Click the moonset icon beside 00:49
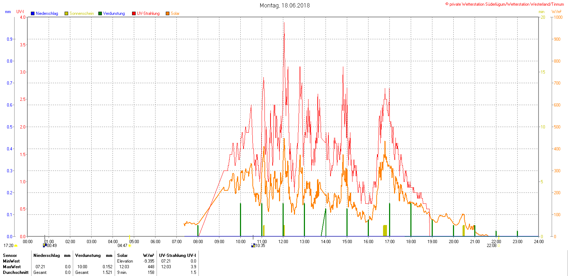 point(45,245)
